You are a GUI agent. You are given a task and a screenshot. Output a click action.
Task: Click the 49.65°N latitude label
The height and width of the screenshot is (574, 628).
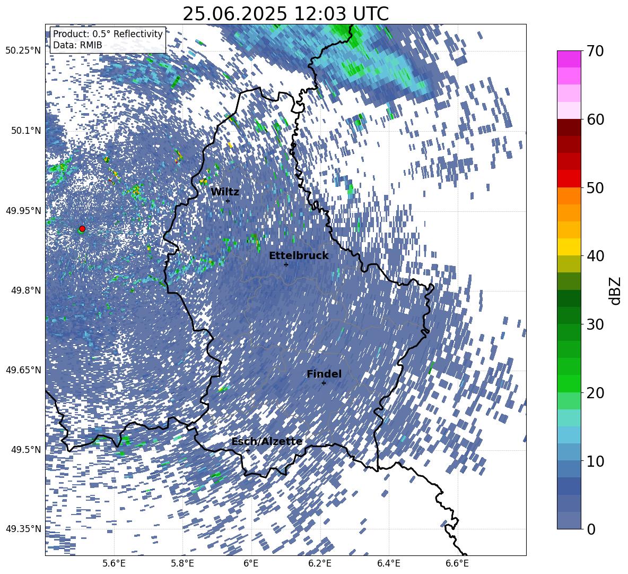tap(23, 370)
